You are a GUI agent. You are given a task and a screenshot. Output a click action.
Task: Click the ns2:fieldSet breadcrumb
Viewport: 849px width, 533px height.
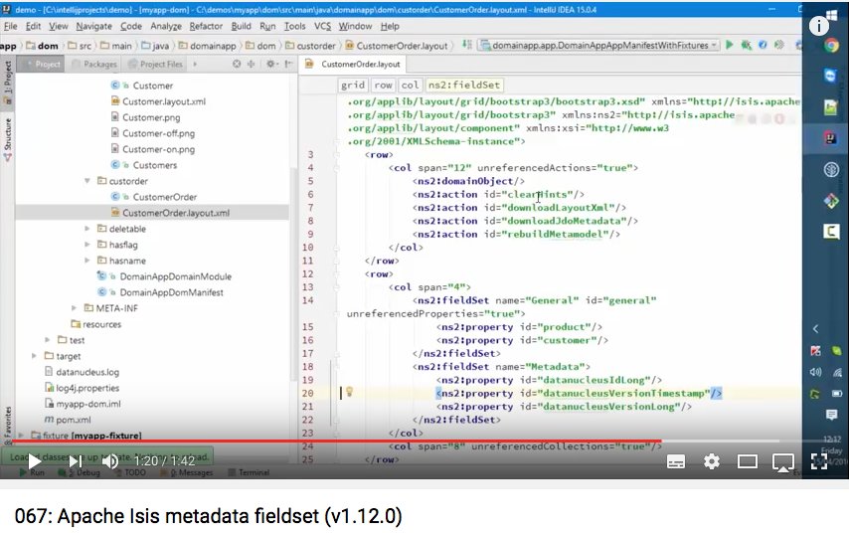tap(463, 86)
